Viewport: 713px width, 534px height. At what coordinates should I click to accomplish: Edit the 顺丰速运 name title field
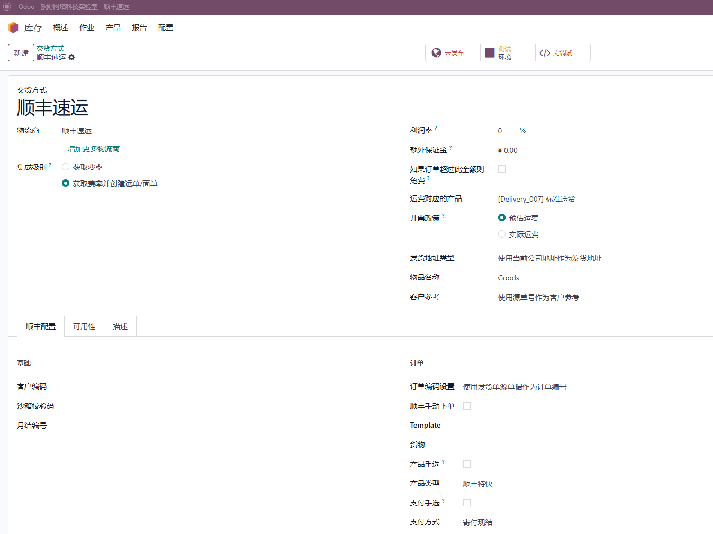pyautogui.click(x=53, y=108)
